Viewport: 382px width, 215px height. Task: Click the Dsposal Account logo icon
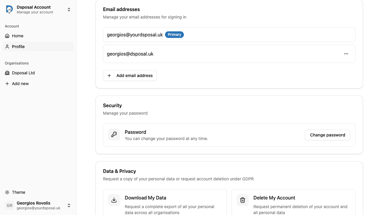(9, 9)
